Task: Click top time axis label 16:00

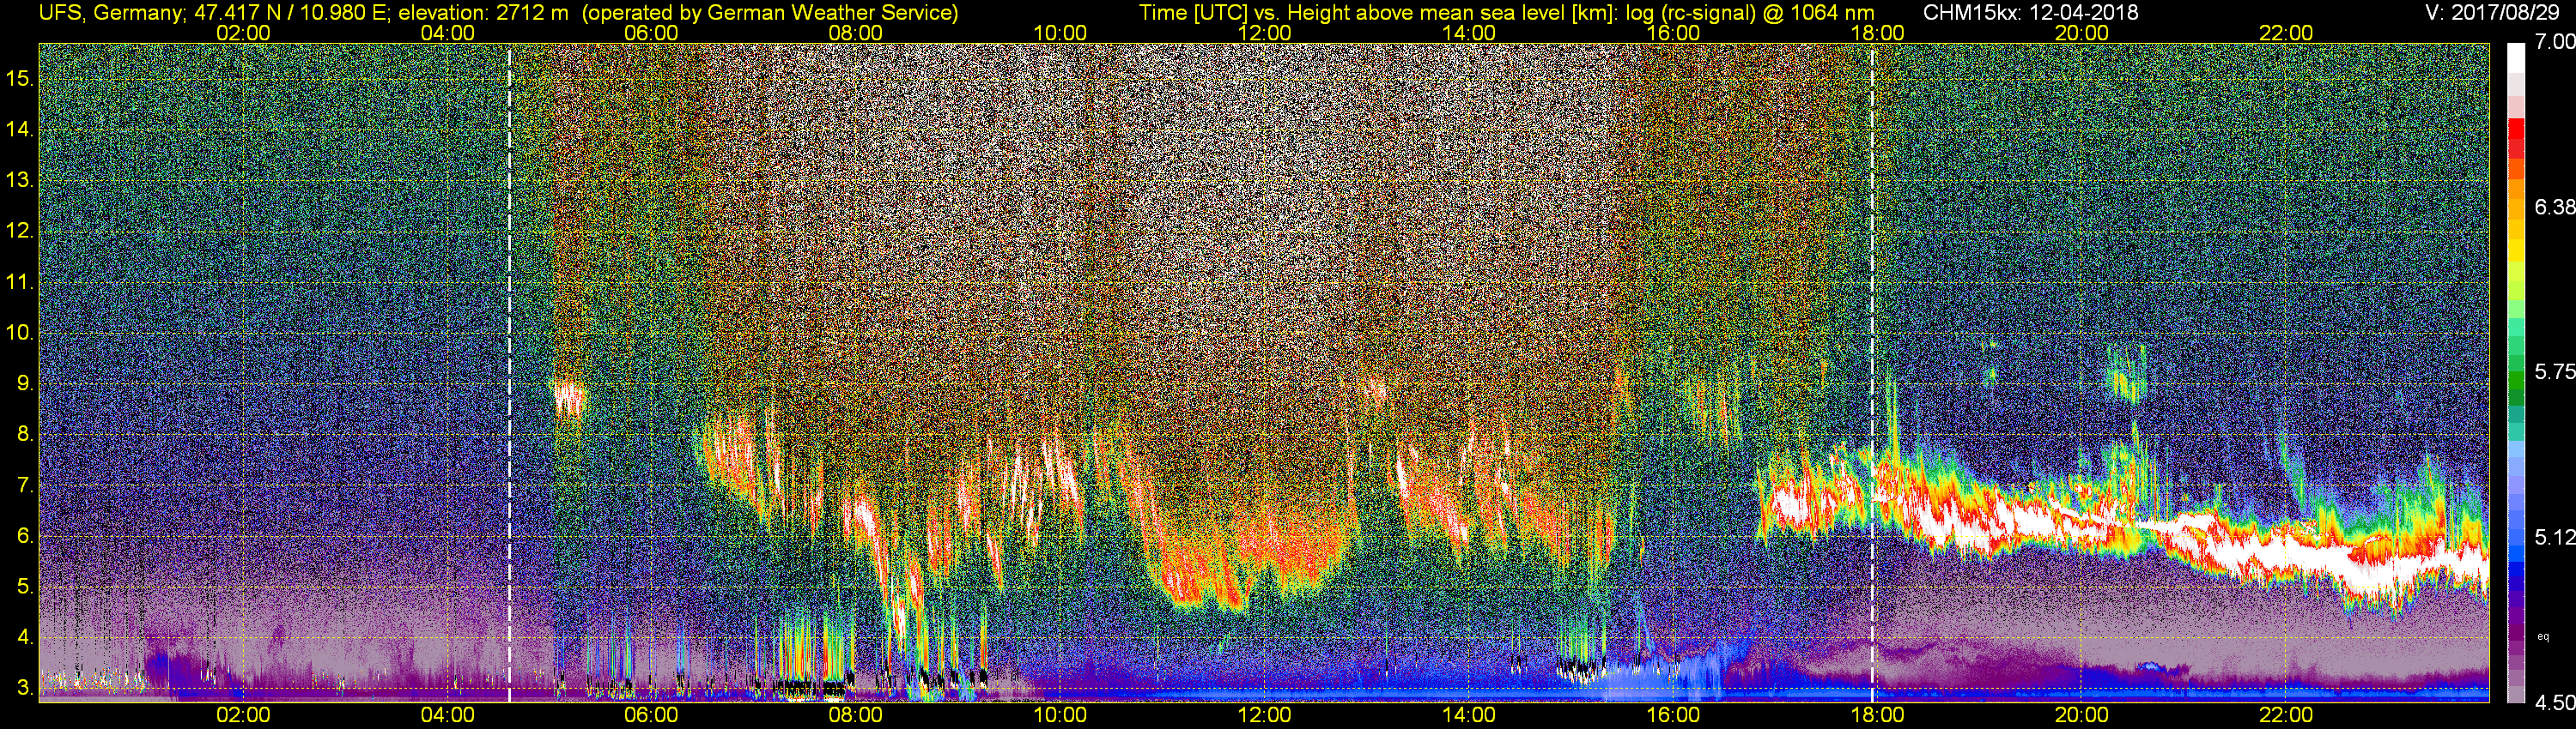Action: pyautogui.click(x=1673, y=33)
